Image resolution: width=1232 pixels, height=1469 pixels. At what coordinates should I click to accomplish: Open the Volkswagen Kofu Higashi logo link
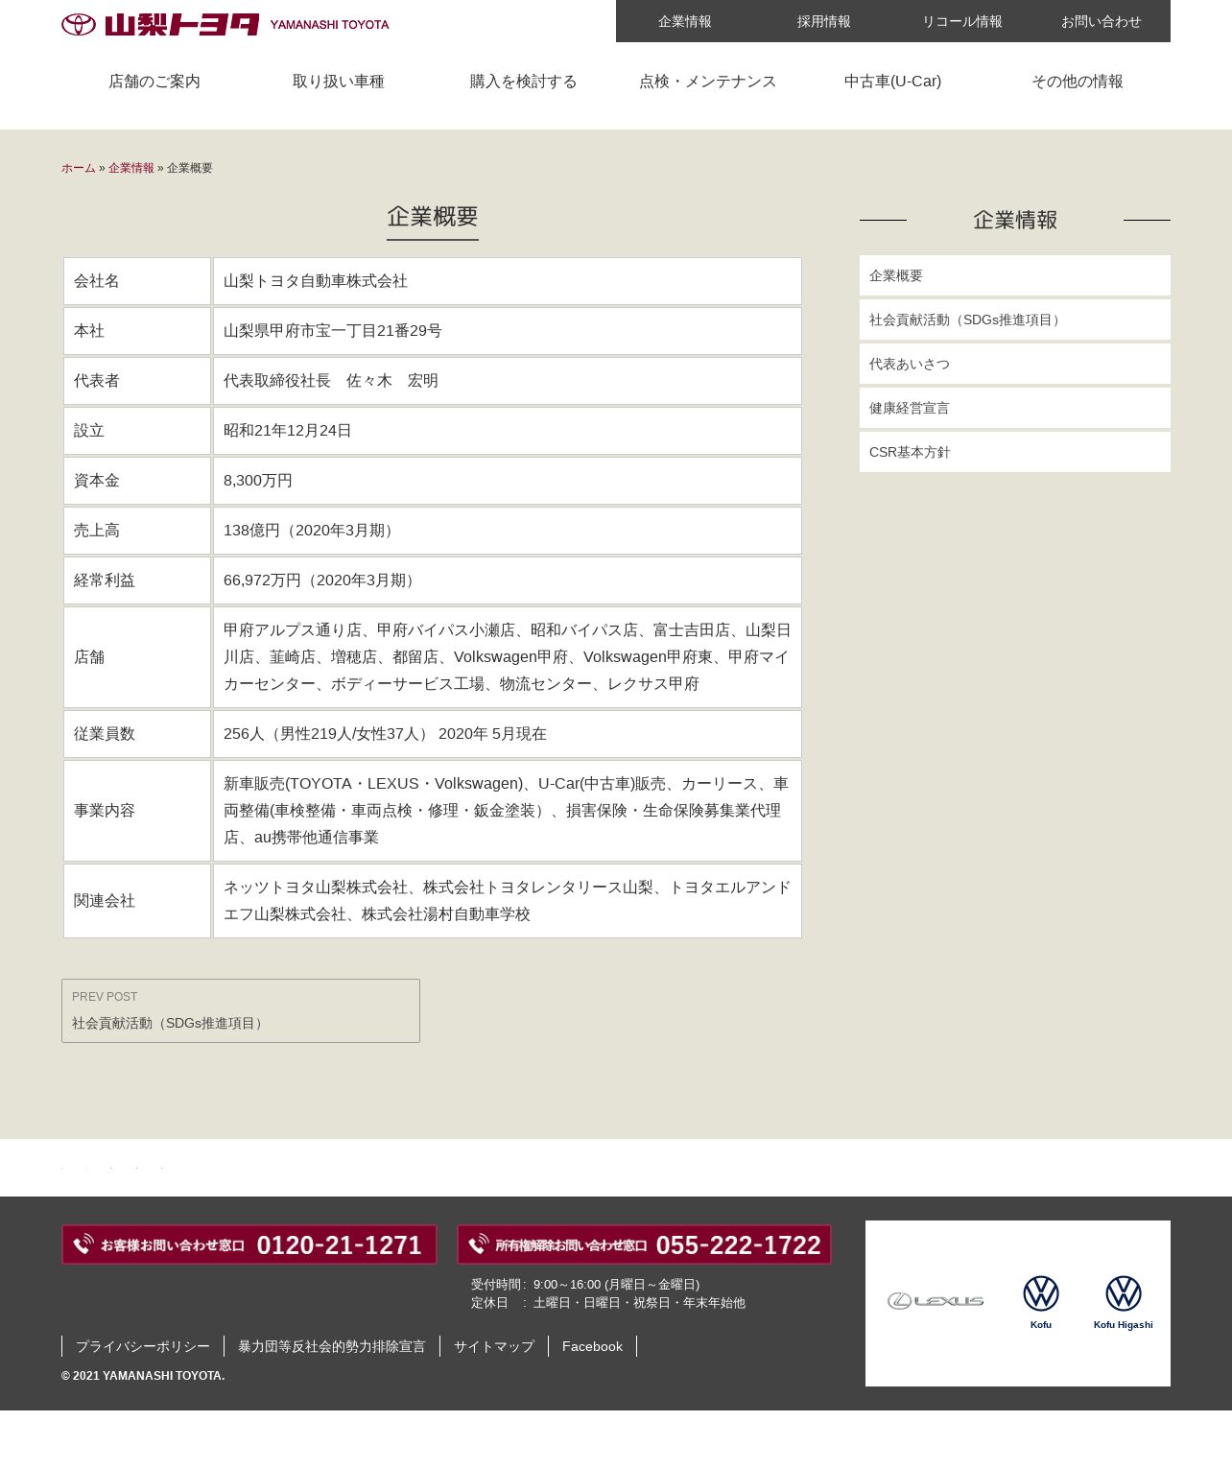tap(1124, 1302)
